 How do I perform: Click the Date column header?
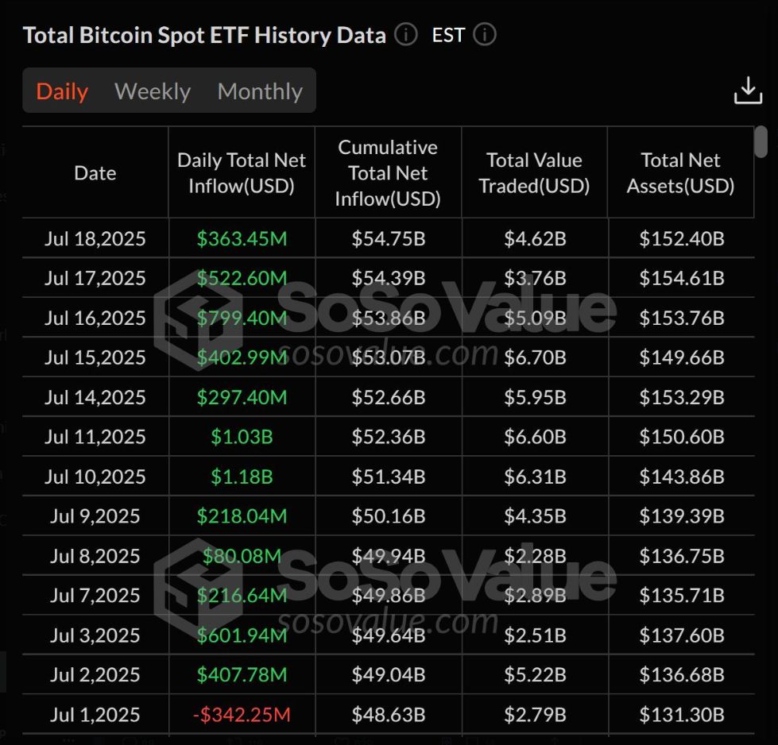[95, 173]
